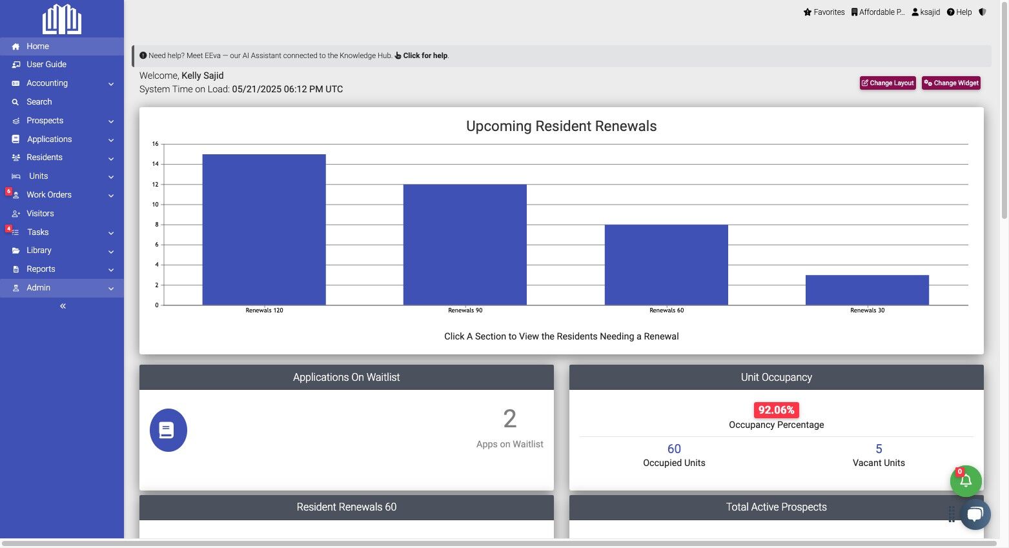Select the Renewals 120 bar in chart
The width and height of the screenshot is (1009, 548).
click(x=264, y=229)
